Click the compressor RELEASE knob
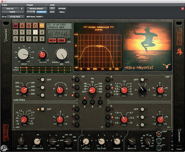Viewport: 185px width, 152px height. click(101, 141)
